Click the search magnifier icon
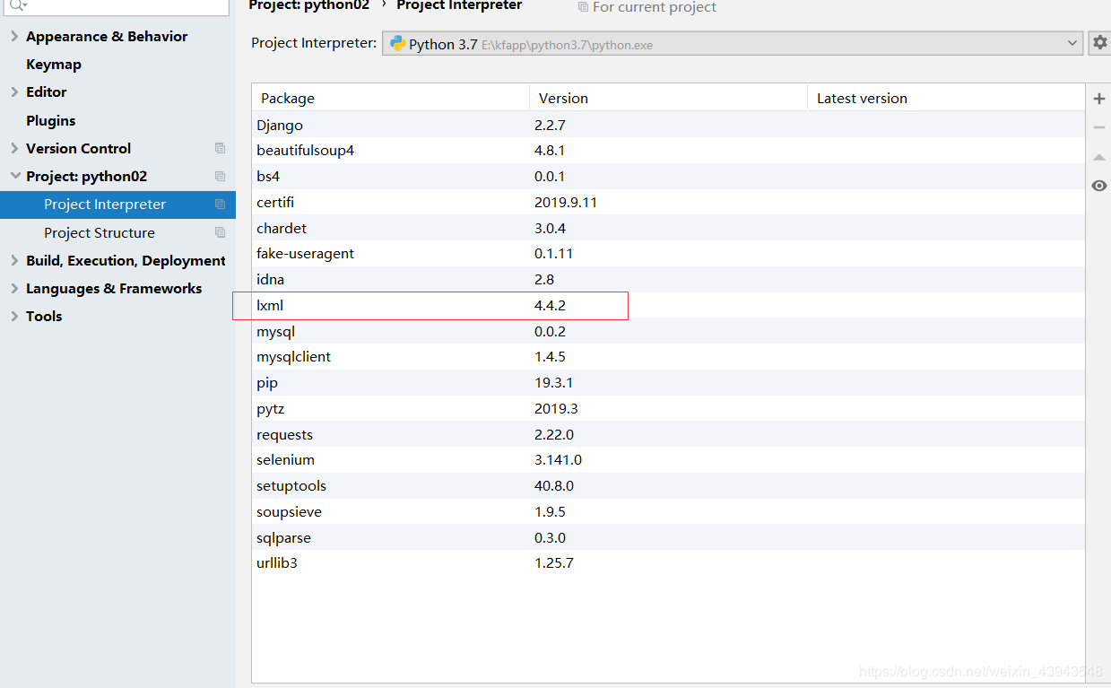Viewport: 1111px width, 688px height. tap(17, 5)
